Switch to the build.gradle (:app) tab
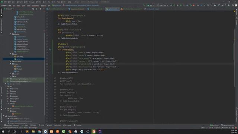The image size is (238, 134). coord(152,9)
